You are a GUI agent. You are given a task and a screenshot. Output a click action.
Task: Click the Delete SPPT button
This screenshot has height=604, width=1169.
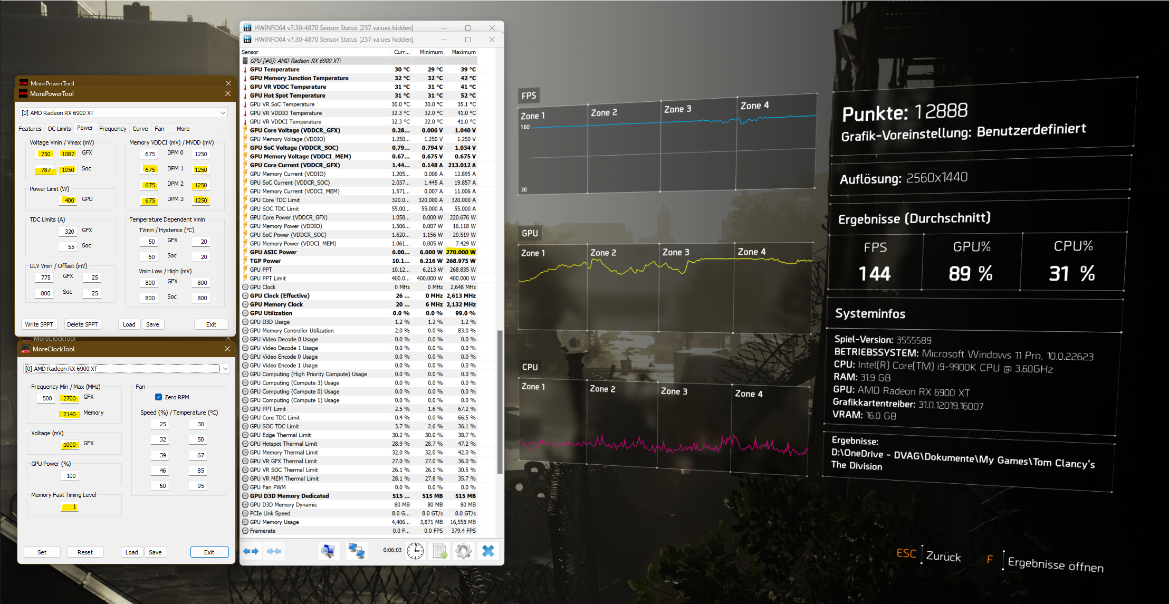tap(82, 324)
